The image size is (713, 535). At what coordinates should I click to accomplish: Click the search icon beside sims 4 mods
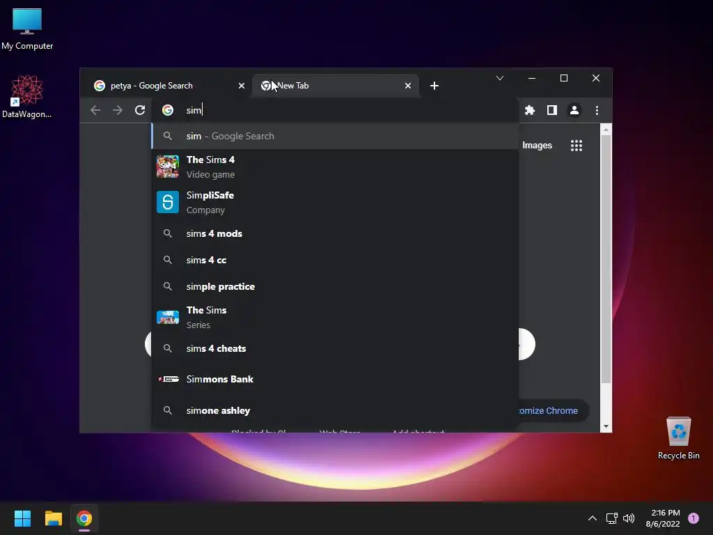(x=168, y=233)
